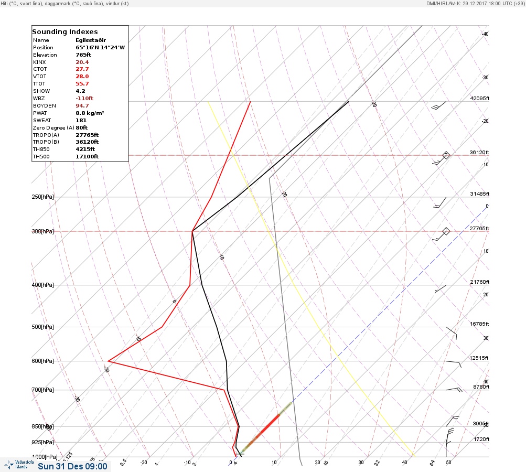Click the 300[hPa] pressure label
The image size is (526, 472).
click(x=42, y=231)
